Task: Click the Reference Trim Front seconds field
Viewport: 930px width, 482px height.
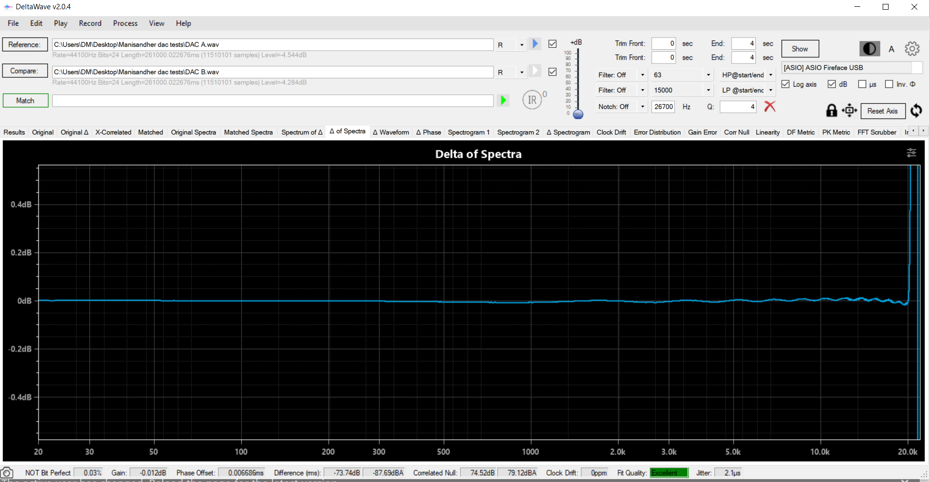Action: 664,43
